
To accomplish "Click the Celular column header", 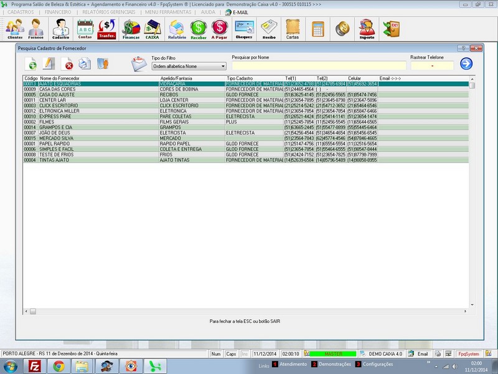I will (354, 79).
